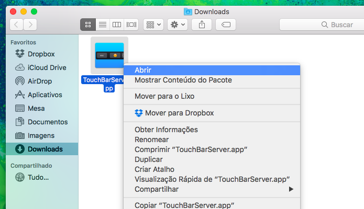Screen dimensions: 364x209
Task: Go back with the left arrow button
Action: tap(16, 25)
